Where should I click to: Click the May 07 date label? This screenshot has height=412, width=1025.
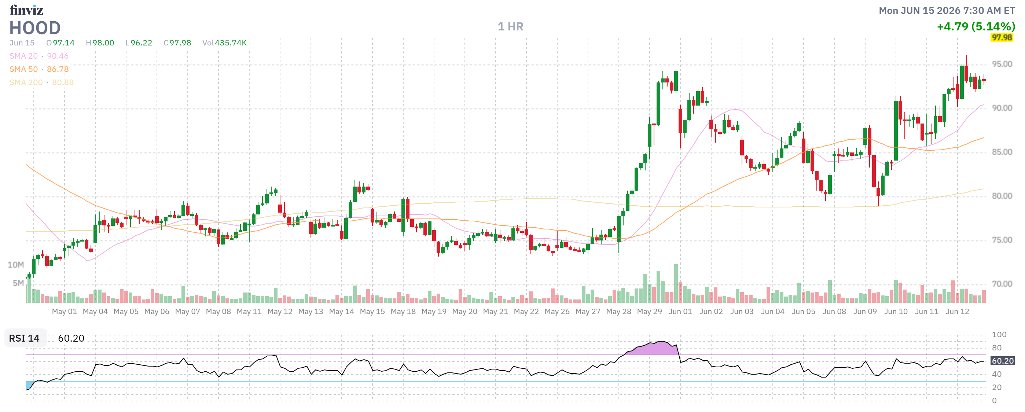[x=187, y=312]
